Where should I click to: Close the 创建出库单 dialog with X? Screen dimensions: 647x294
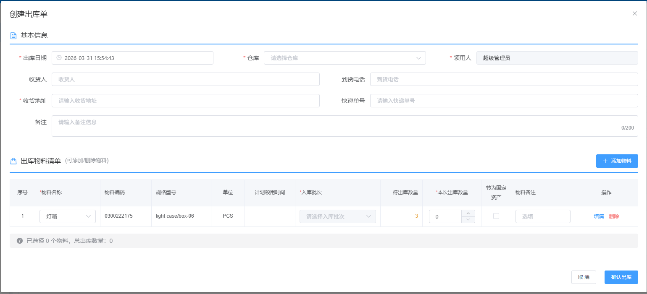634,13
